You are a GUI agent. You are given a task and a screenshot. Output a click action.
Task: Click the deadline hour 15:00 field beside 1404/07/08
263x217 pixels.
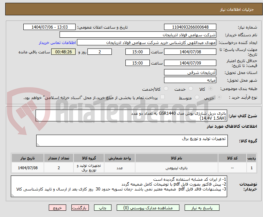[137, 52]
